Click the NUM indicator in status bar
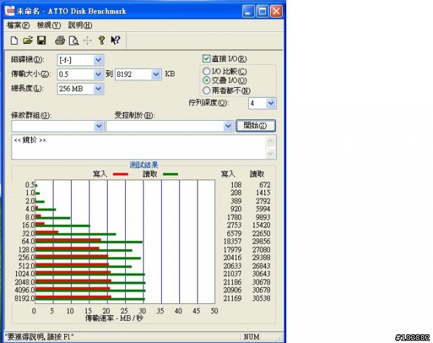 [x=252, y=337]
